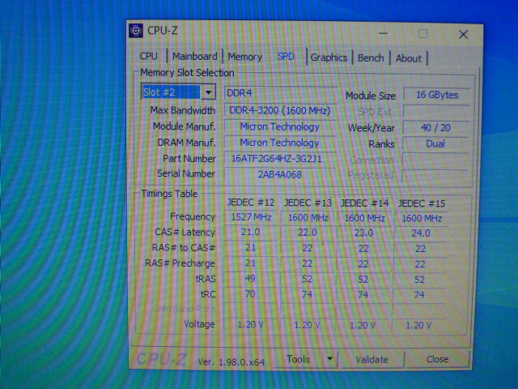Show the About tab
The image size is (518, 389).
pyautogui.click(x=408, y=58)
